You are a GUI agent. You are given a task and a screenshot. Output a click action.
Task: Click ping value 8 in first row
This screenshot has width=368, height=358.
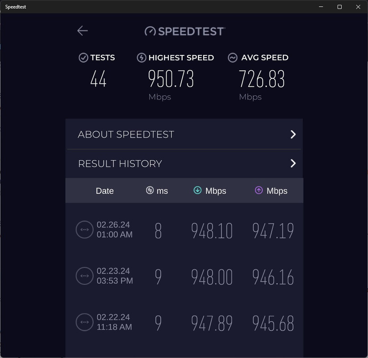pos(158,230)
